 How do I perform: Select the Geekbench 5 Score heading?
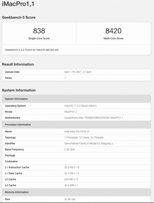pos(19,17)
